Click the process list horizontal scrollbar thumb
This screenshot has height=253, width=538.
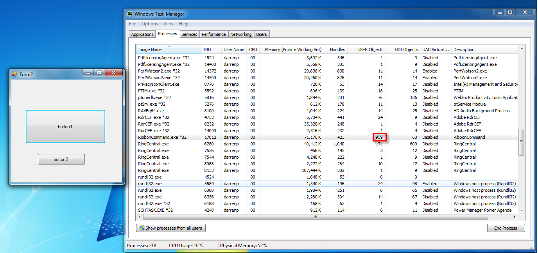[x=315, y=216]
